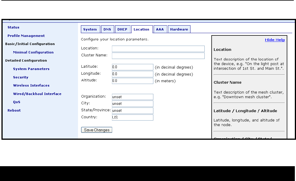296x181 pixels.
Task: Click the 'Organization:' field label
Action: tap(94, 96)
